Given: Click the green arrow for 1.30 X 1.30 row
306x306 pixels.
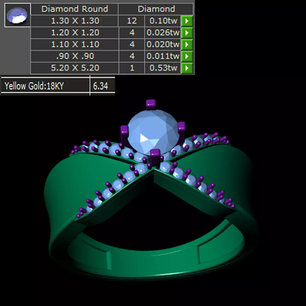Looking at the screenshot, I should pos(187,21).
